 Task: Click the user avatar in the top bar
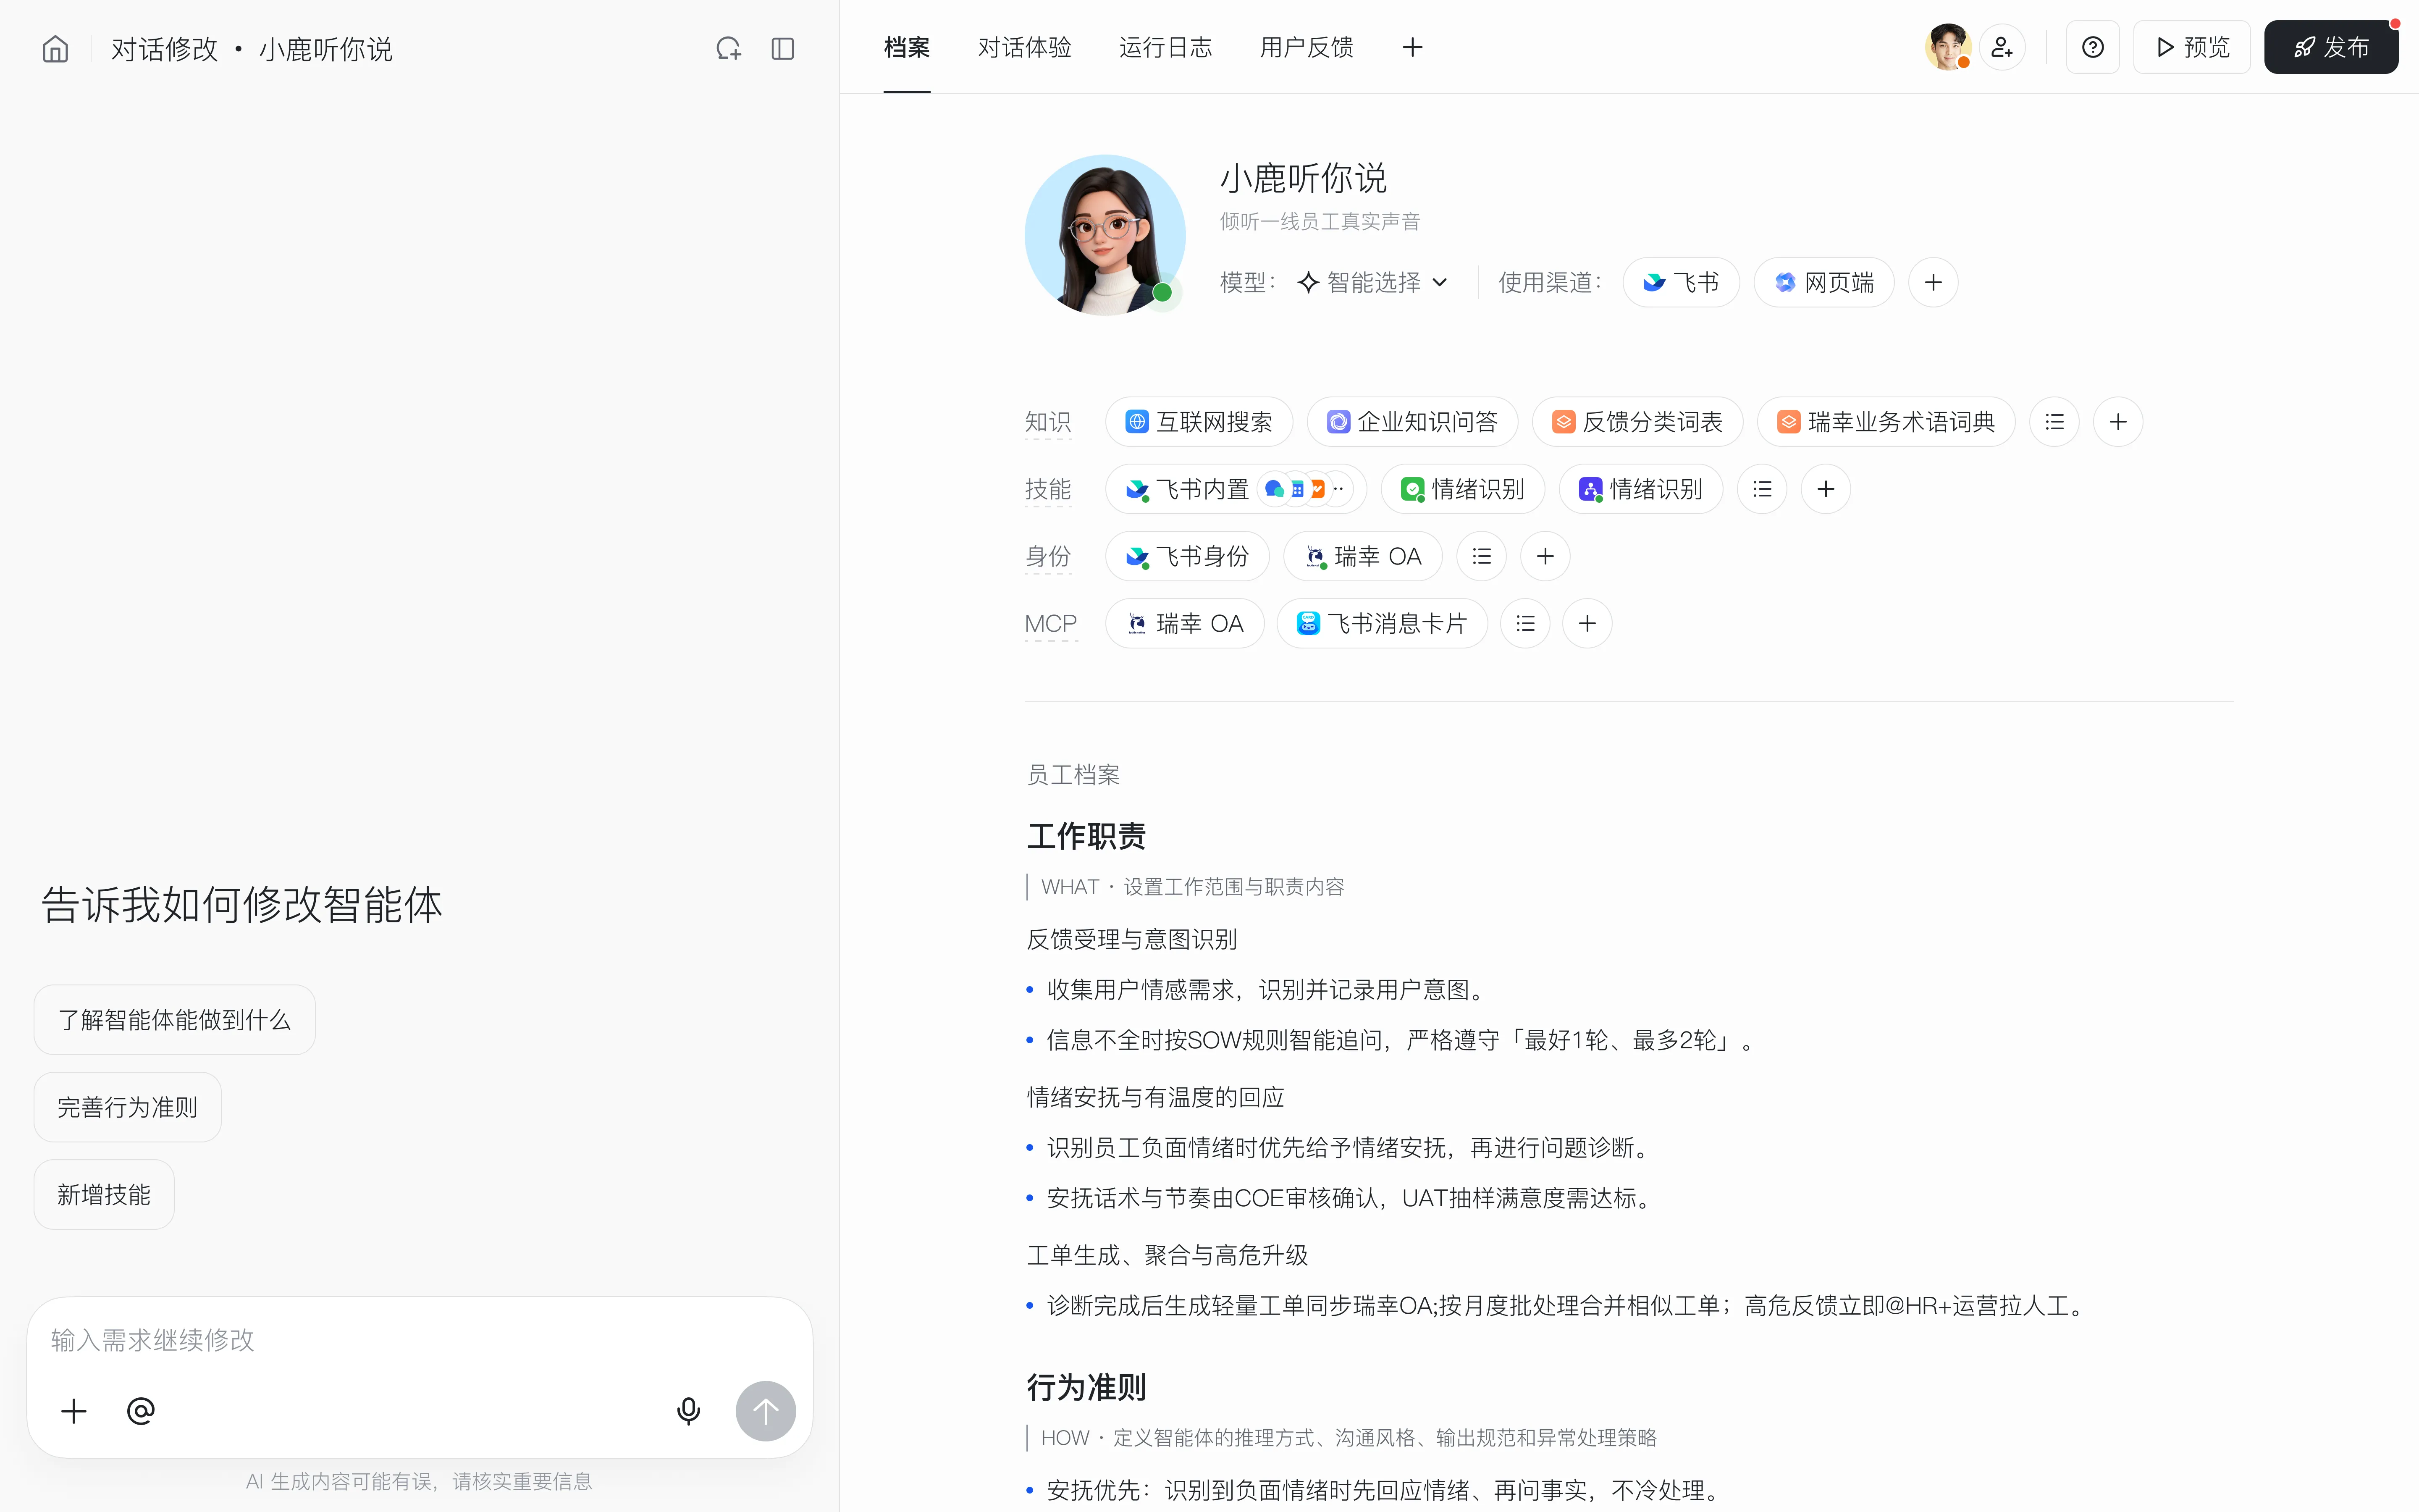click(1947, 47)
